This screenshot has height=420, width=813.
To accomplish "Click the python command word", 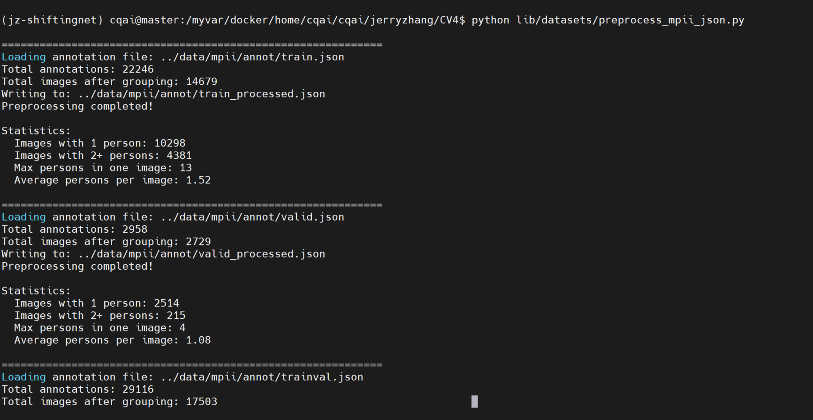I will tap(490, 20).
